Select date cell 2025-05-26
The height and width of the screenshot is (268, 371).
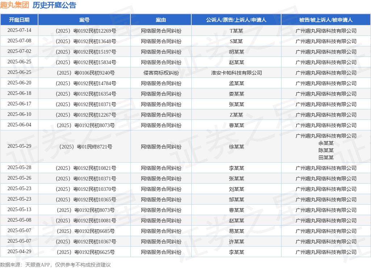[x=19, y=178]
